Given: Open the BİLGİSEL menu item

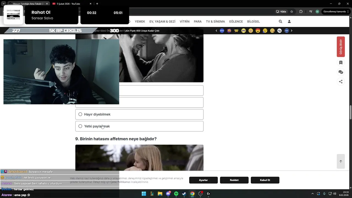Looking at the screenshot, I should [x=253, y=21].
